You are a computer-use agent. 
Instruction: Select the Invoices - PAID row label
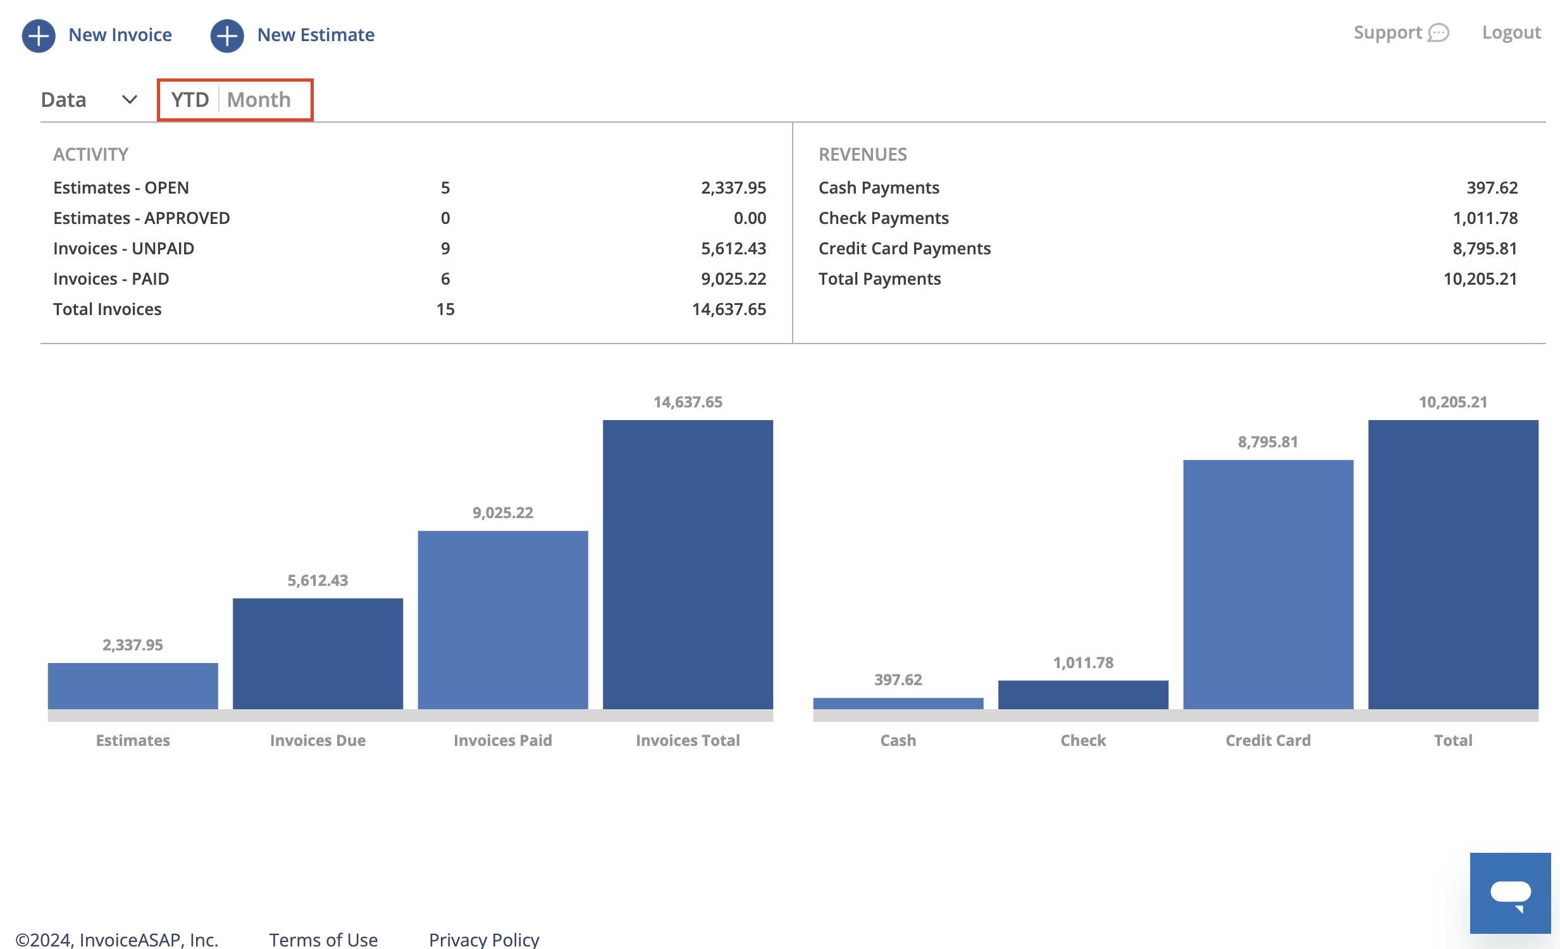tap(111, 278)
